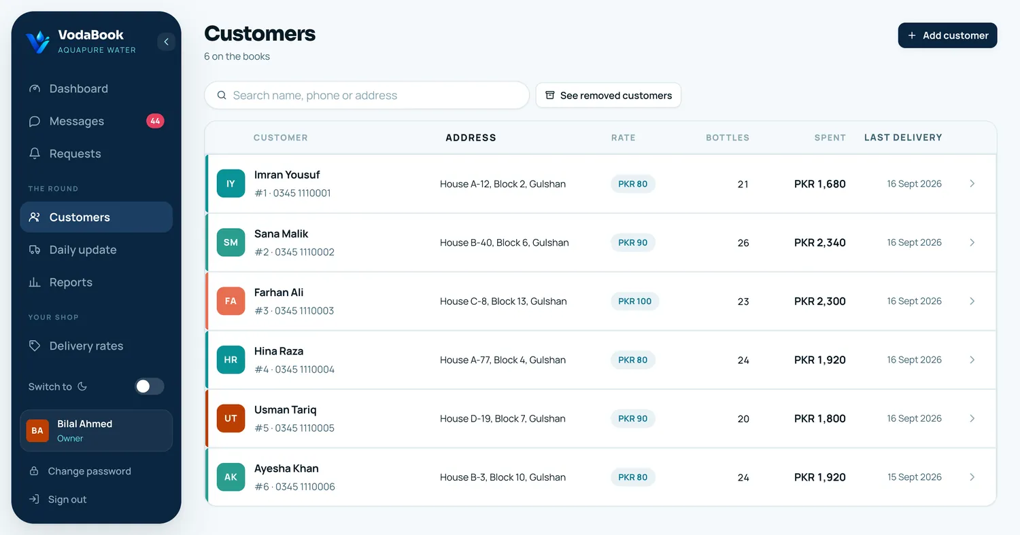Click the plus icon in Add customer
1020x535 pixels.
tap(913, 35)
